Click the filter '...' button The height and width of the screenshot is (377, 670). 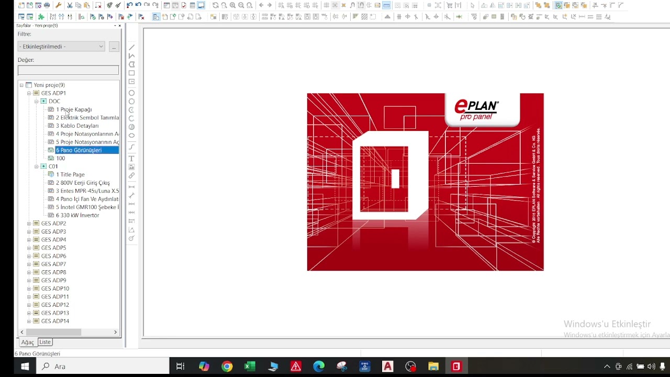click(114, 47)
